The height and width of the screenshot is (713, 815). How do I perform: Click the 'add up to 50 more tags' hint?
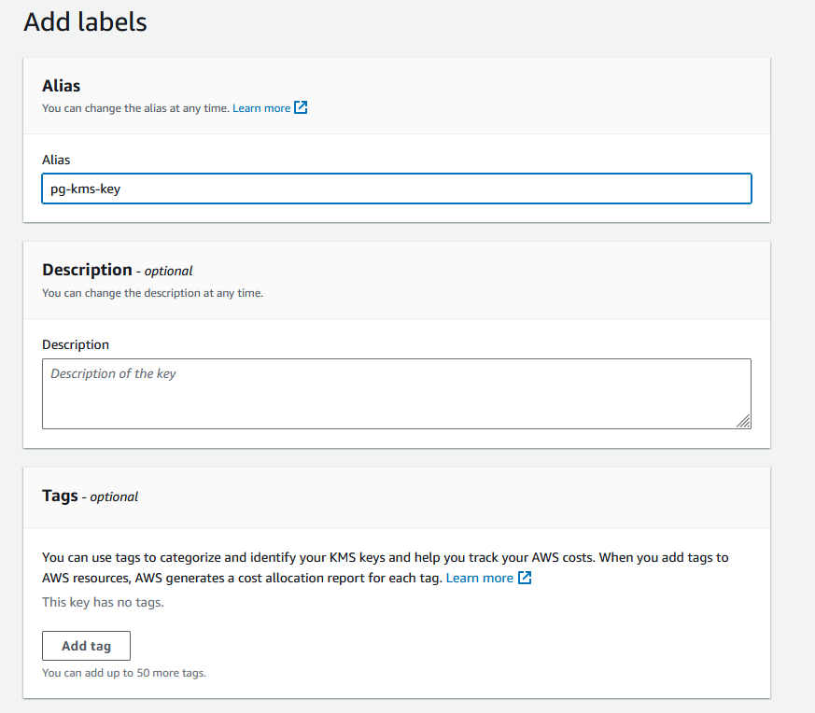124,672
